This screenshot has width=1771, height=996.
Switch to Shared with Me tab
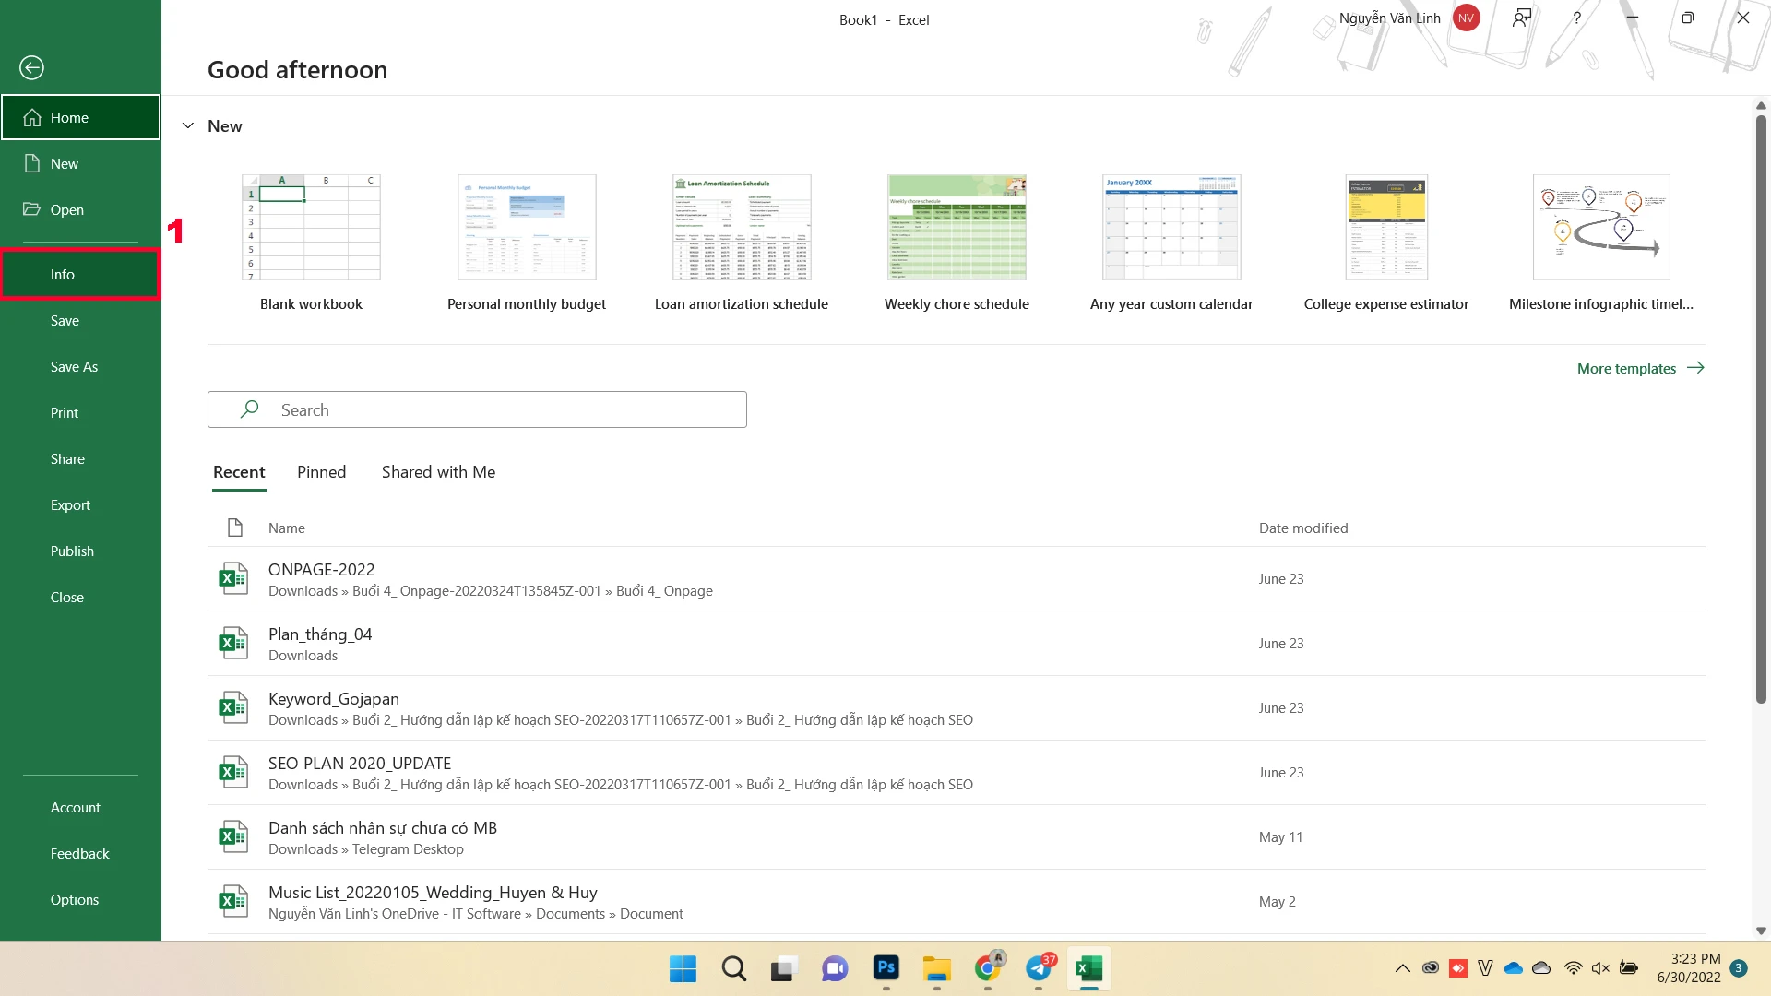[x=438, y=472]
